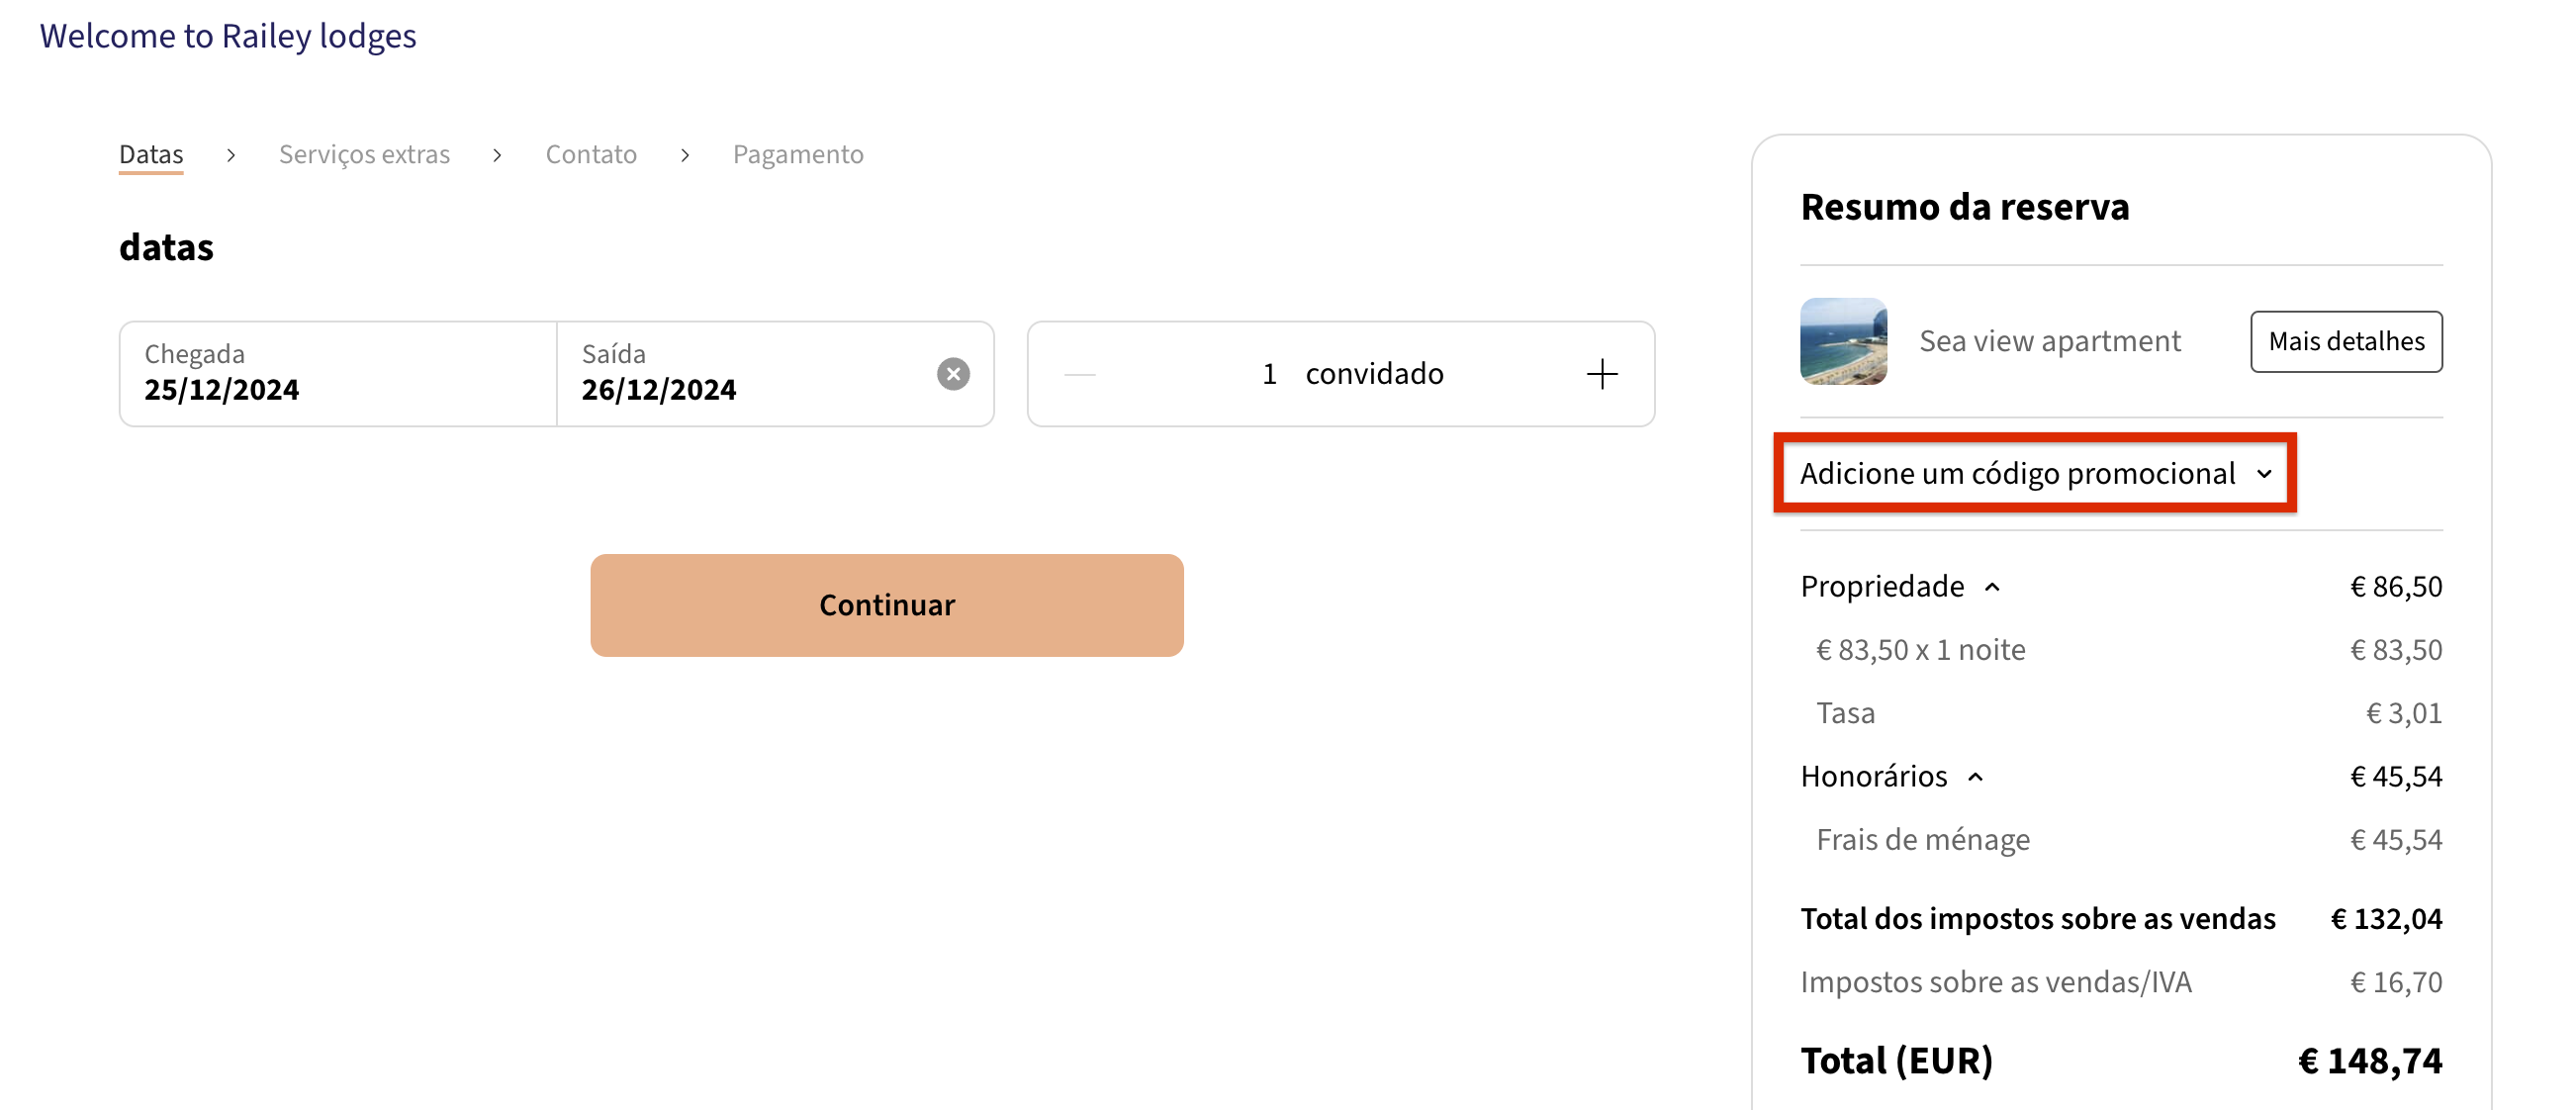Click the Sea view apartment name
2576x1110 pixels.
click(x=2049, y=341)
